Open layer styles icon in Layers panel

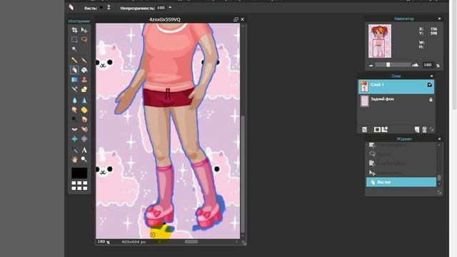click(x=385, y=129)
